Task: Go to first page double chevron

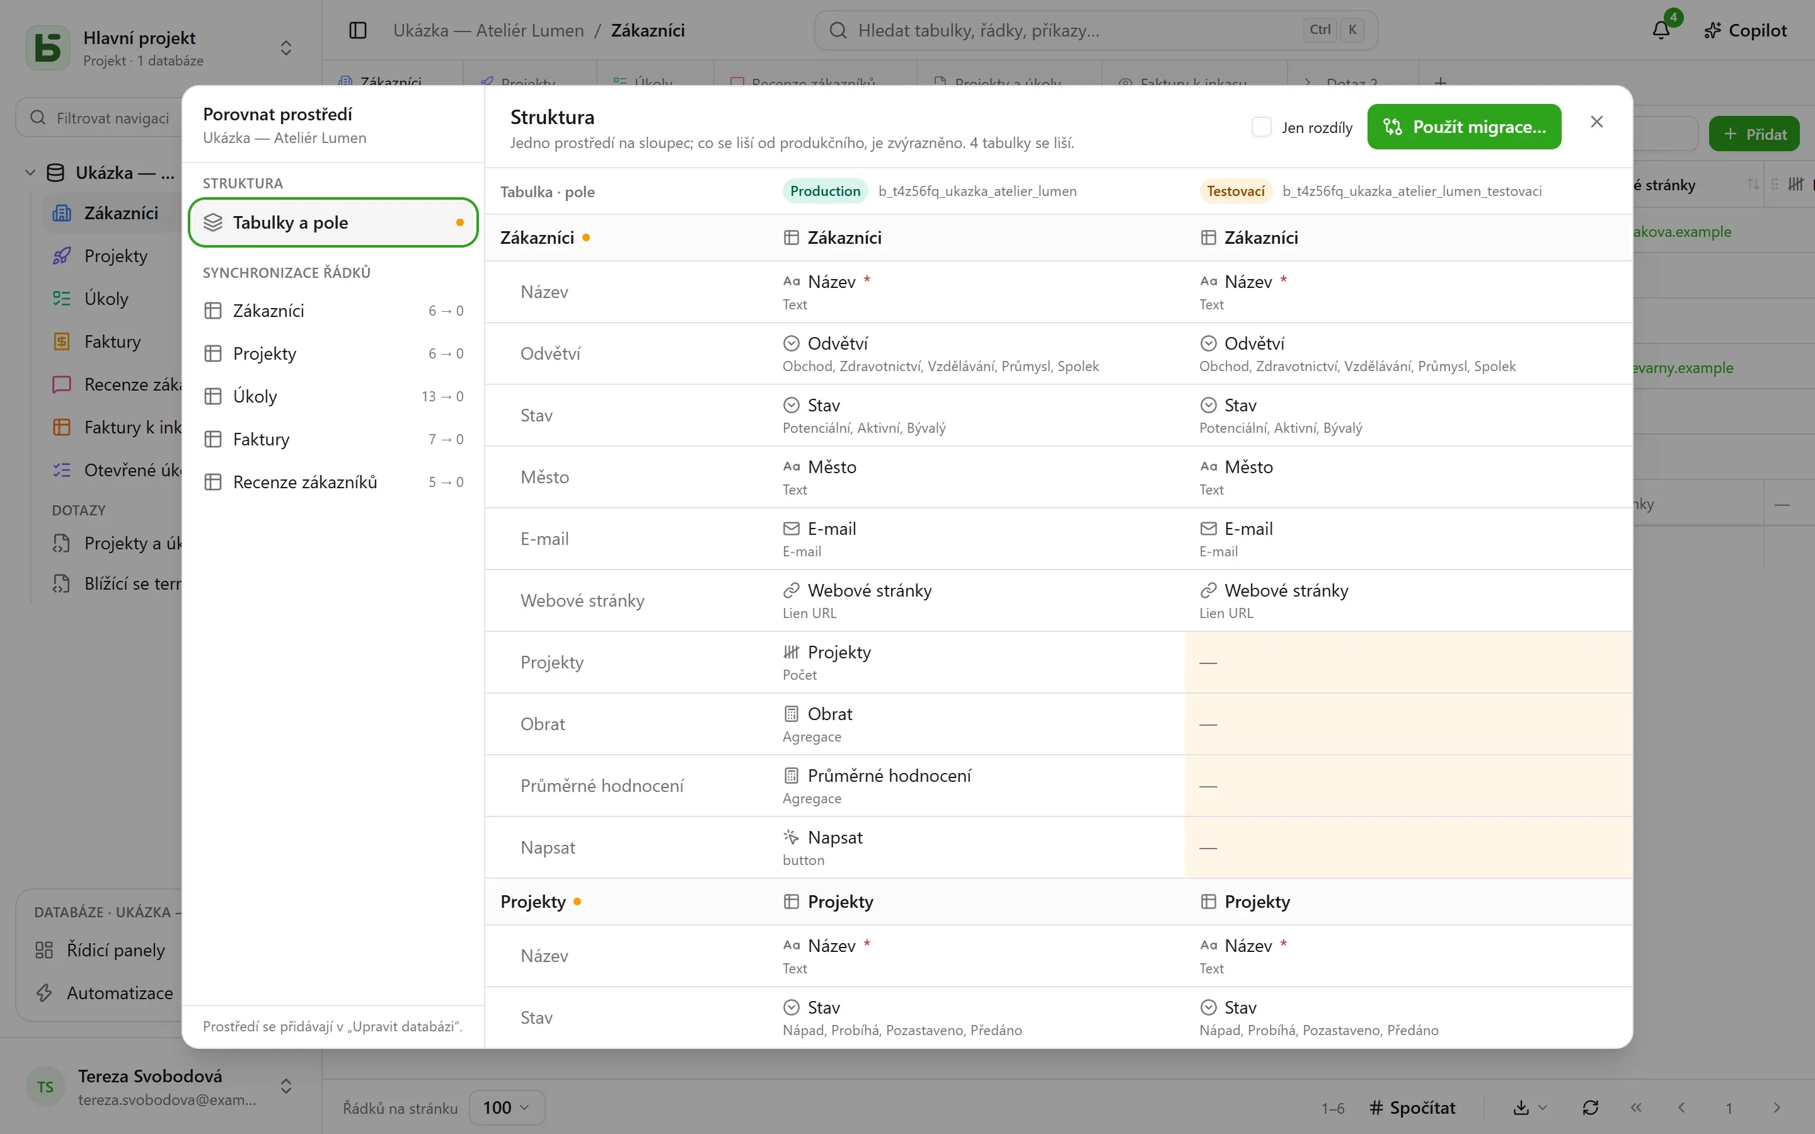Action: 1636,1108
